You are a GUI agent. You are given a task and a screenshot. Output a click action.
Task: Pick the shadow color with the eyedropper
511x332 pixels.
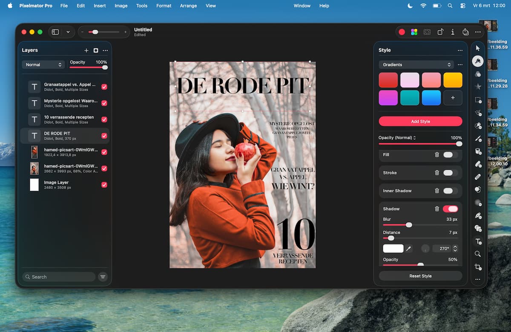pos(409,249)
